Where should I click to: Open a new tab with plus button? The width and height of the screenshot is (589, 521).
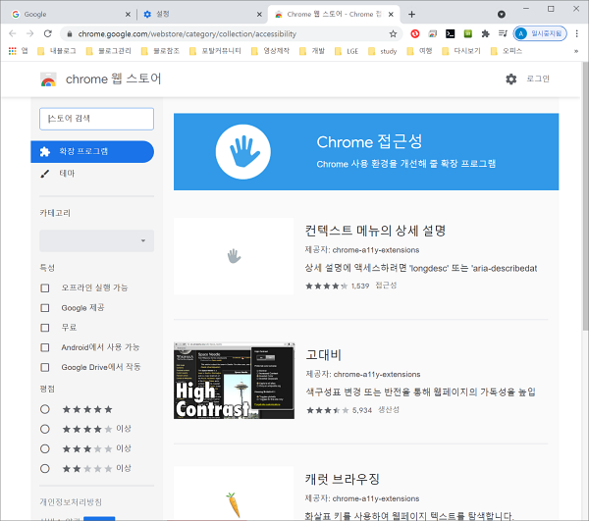pyautogui.click(x=411, y=15)
